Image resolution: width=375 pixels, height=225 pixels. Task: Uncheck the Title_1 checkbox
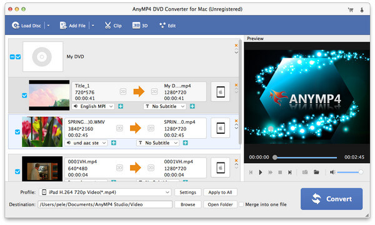tap(24, 96)
